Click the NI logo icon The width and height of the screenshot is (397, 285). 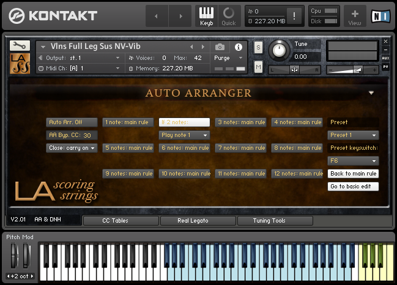coord(381,16)
